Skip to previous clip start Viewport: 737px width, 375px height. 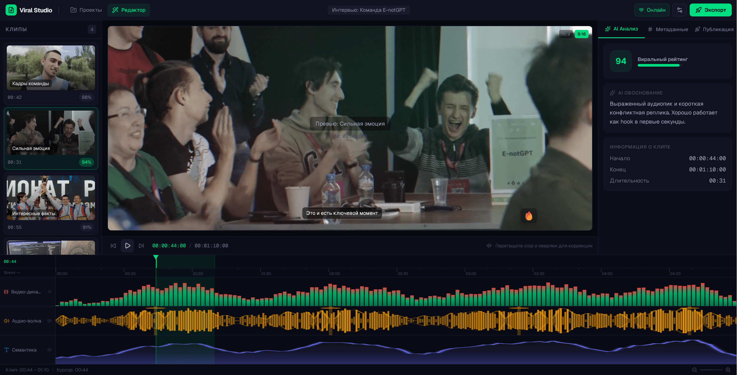pos(113,246)
